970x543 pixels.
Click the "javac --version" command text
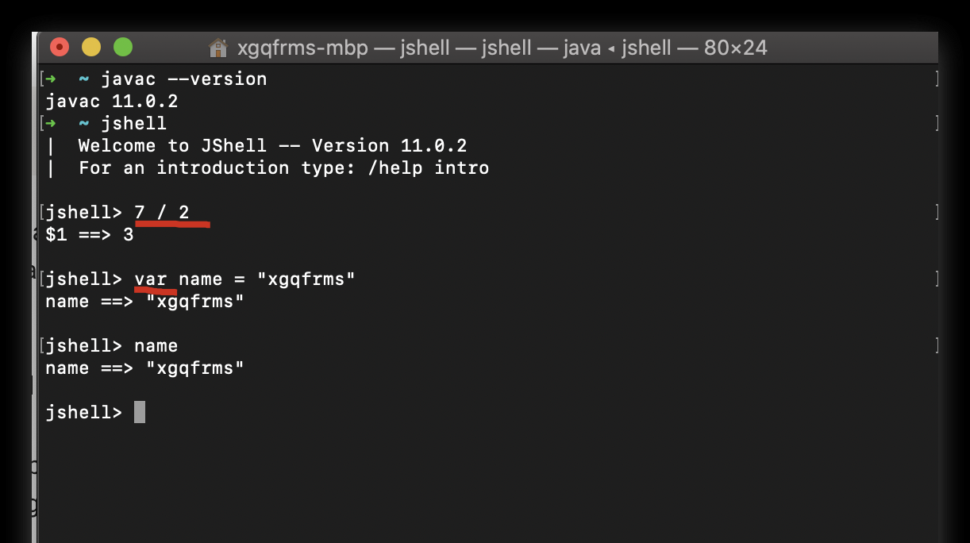pos(184,79)
